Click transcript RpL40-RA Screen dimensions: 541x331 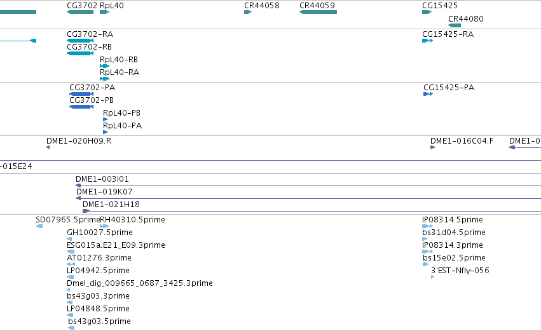(x=104, y=79)
